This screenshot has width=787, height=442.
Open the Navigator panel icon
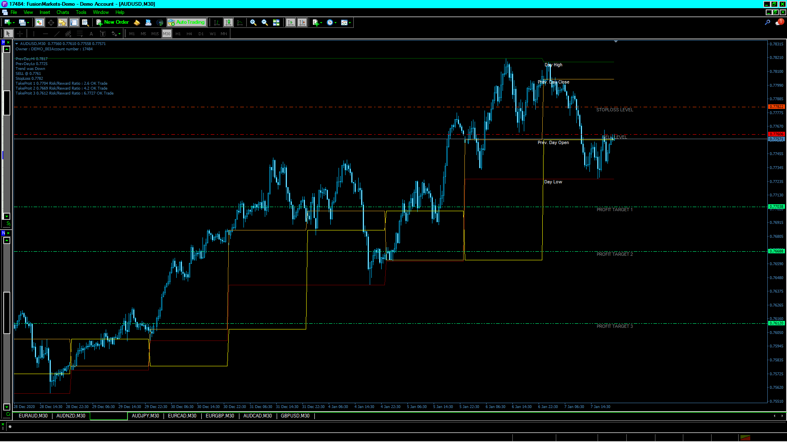pos(62,23)
